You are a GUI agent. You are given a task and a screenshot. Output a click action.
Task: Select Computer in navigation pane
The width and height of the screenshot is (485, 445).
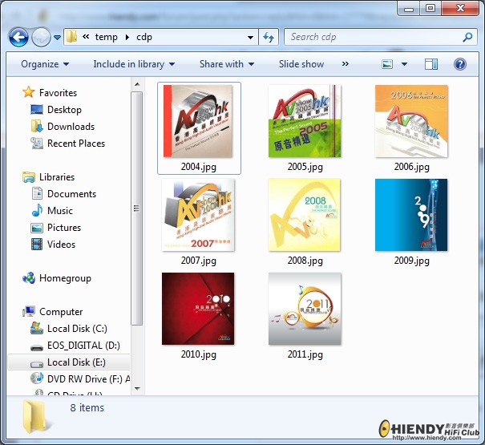[61, 312]
